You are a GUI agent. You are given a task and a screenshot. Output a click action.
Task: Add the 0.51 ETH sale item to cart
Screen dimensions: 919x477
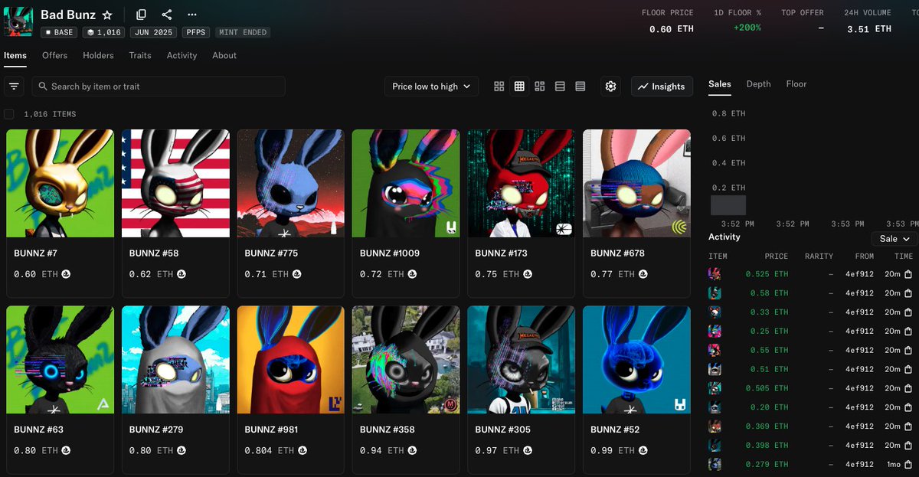tap(908, 369)
